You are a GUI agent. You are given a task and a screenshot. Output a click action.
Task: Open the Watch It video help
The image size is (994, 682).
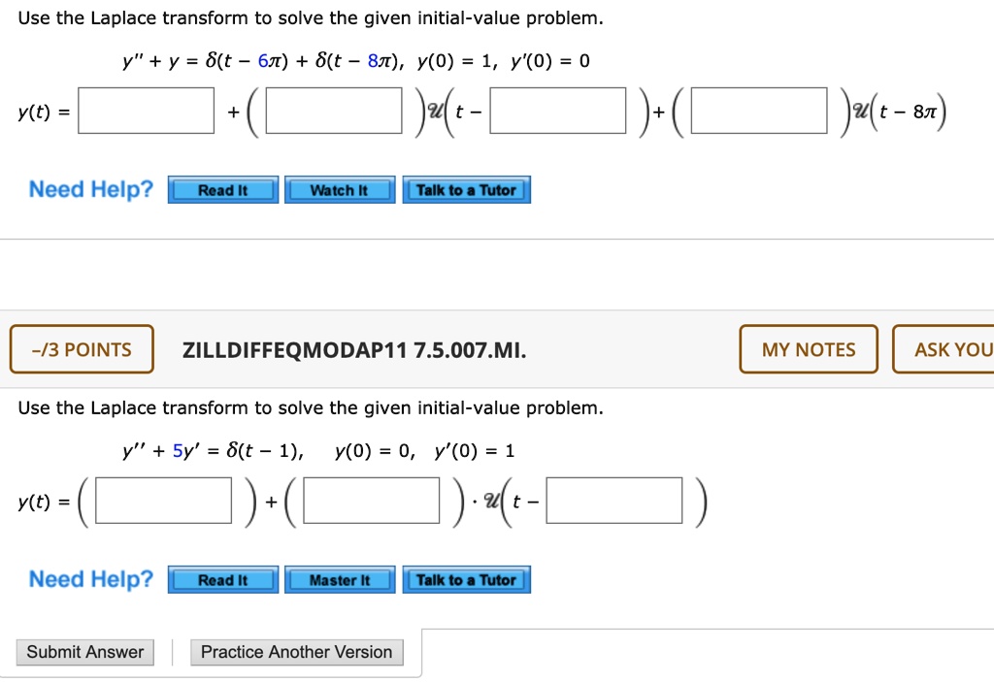click(340, 190)
